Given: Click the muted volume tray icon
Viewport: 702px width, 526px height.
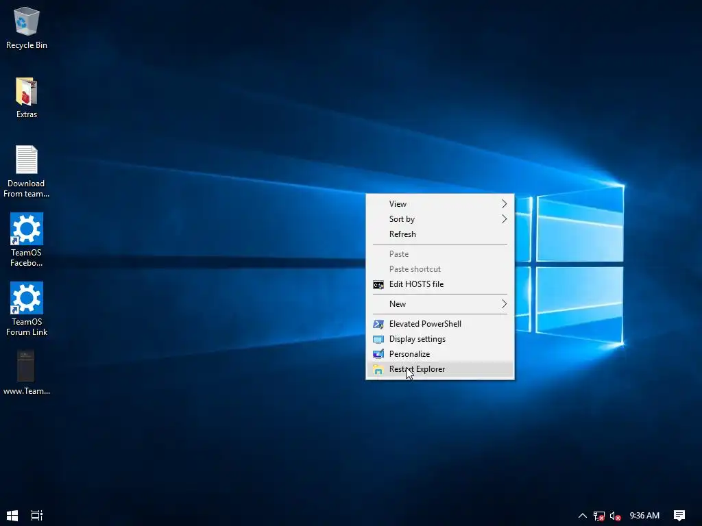Looking at the screenshot, I should coord(615,516).
